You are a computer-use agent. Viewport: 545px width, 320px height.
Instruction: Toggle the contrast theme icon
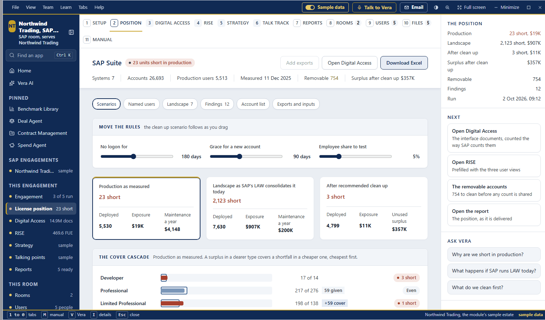click(x=436, y=7)
